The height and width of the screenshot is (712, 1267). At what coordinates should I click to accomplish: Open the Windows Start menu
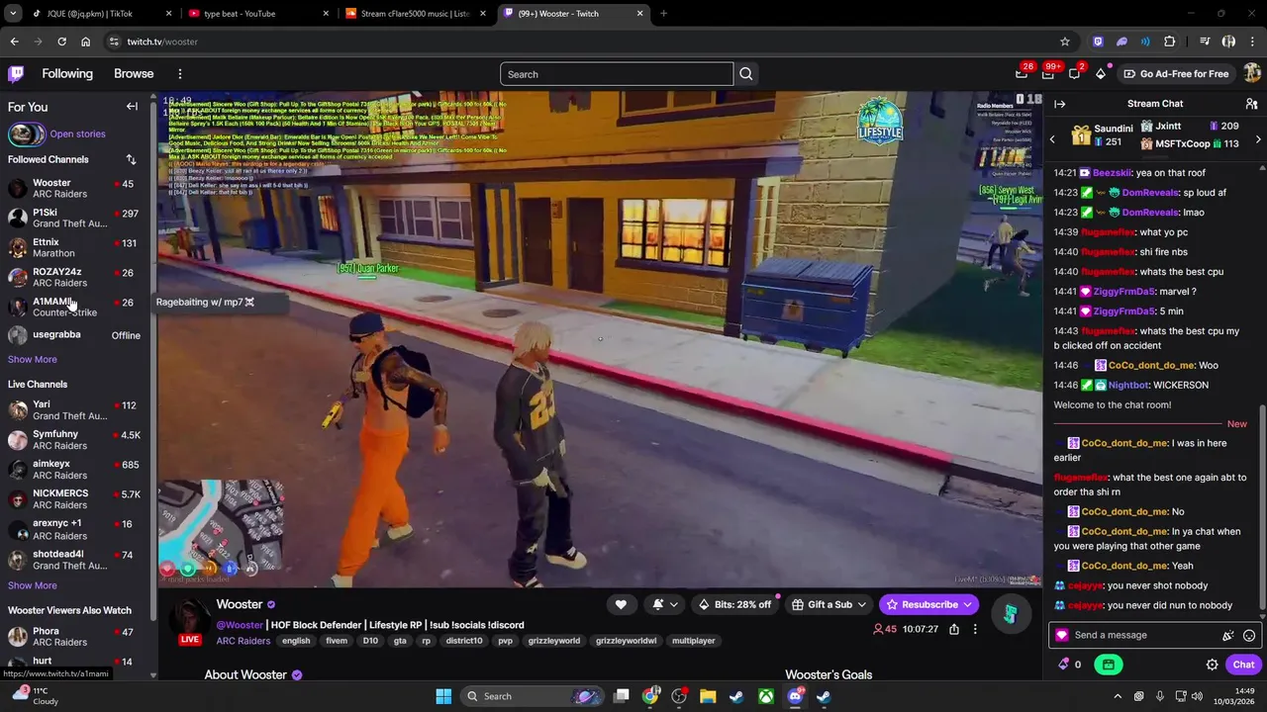[x=443, y=696]
